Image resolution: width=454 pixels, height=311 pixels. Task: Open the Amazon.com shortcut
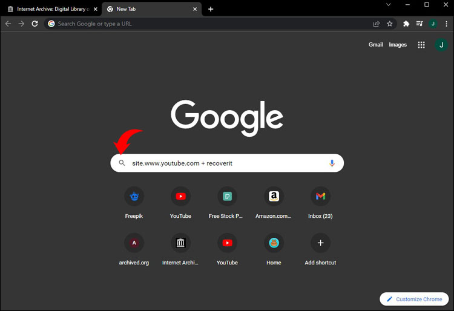[274, 203]
